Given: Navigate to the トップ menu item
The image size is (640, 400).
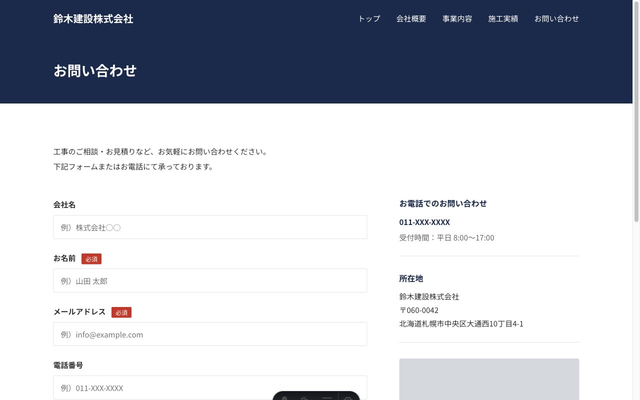Looking at the screenshot, I should coord(368,18).
